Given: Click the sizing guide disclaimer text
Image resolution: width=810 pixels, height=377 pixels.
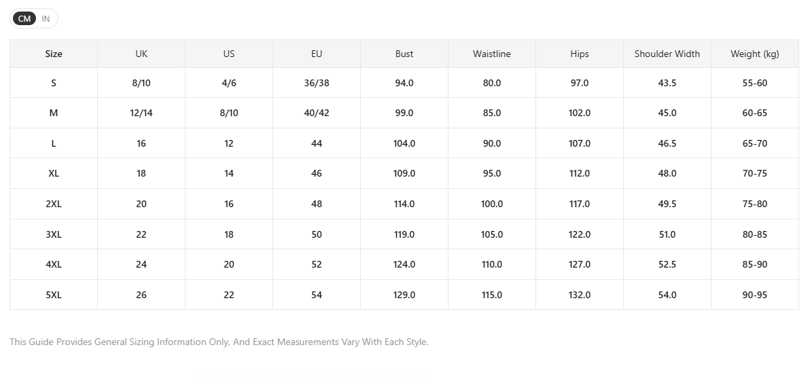Looking at the screenshot, I should click(219, 342).
